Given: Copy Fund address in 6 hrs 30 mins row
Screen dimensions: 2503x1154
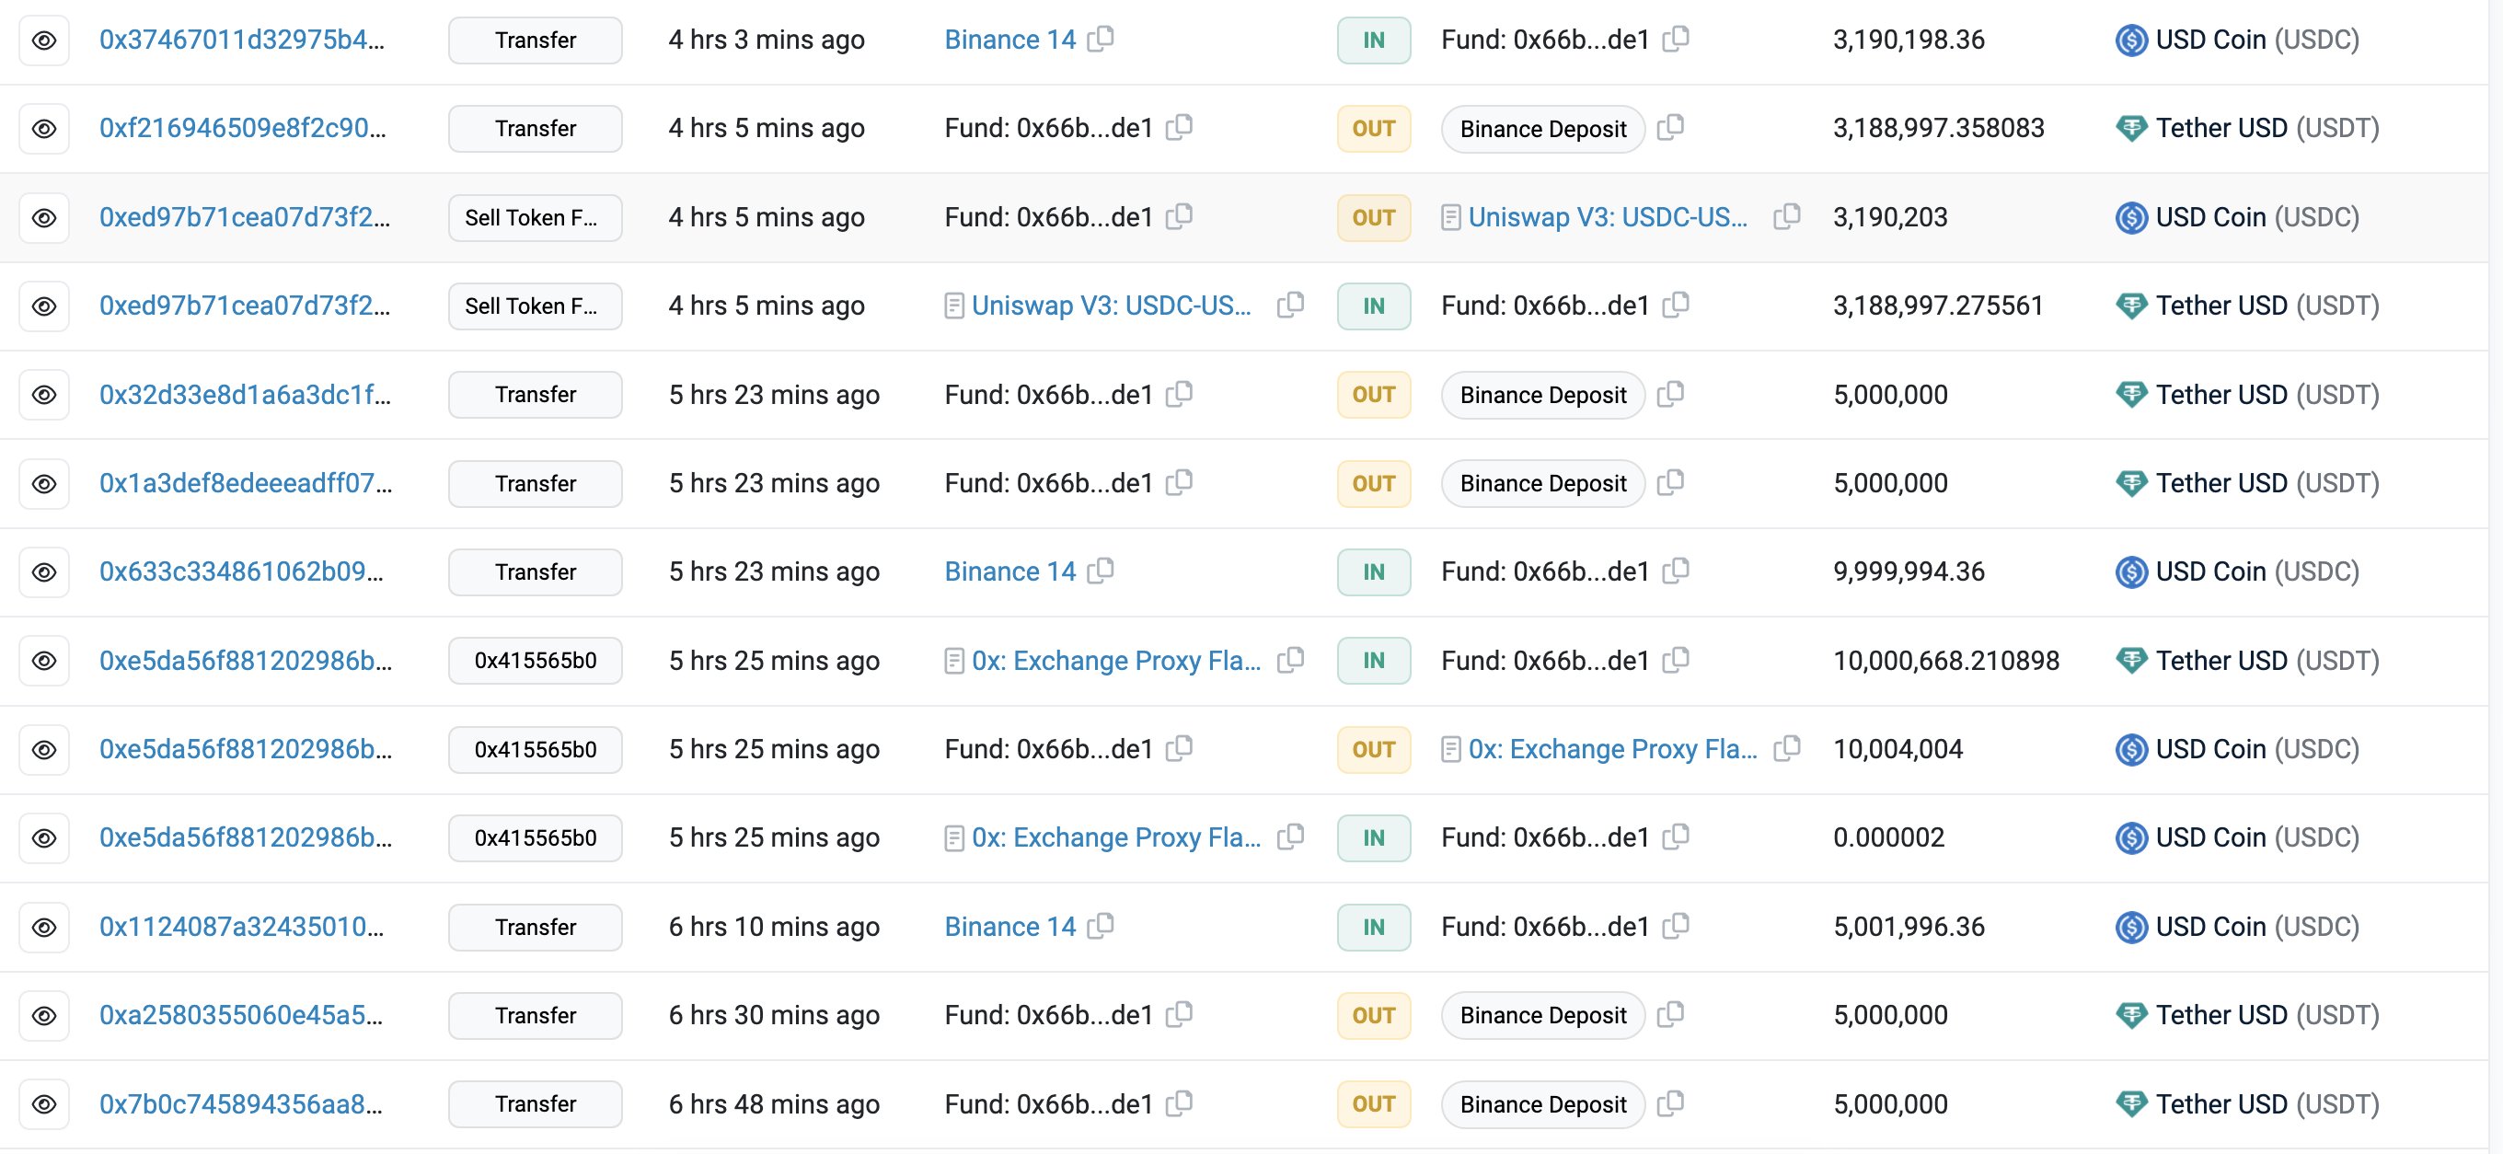Looking at the screenshot, I should point(1179,1015).
